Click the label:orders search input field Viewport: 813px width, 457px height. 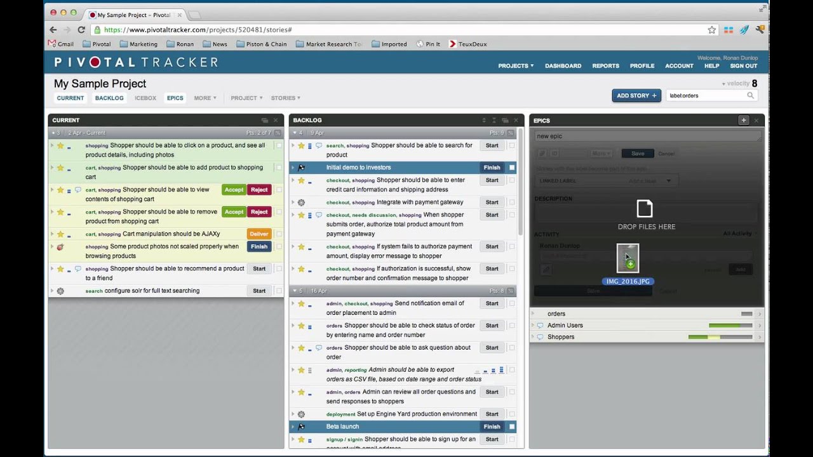pos(705,95)
